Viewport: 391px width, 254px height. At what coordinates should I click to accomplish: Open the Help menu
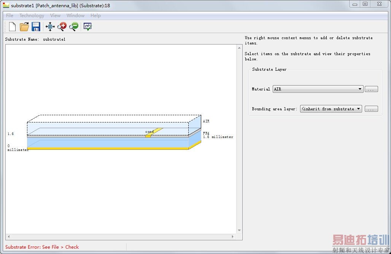click(95, 16)
